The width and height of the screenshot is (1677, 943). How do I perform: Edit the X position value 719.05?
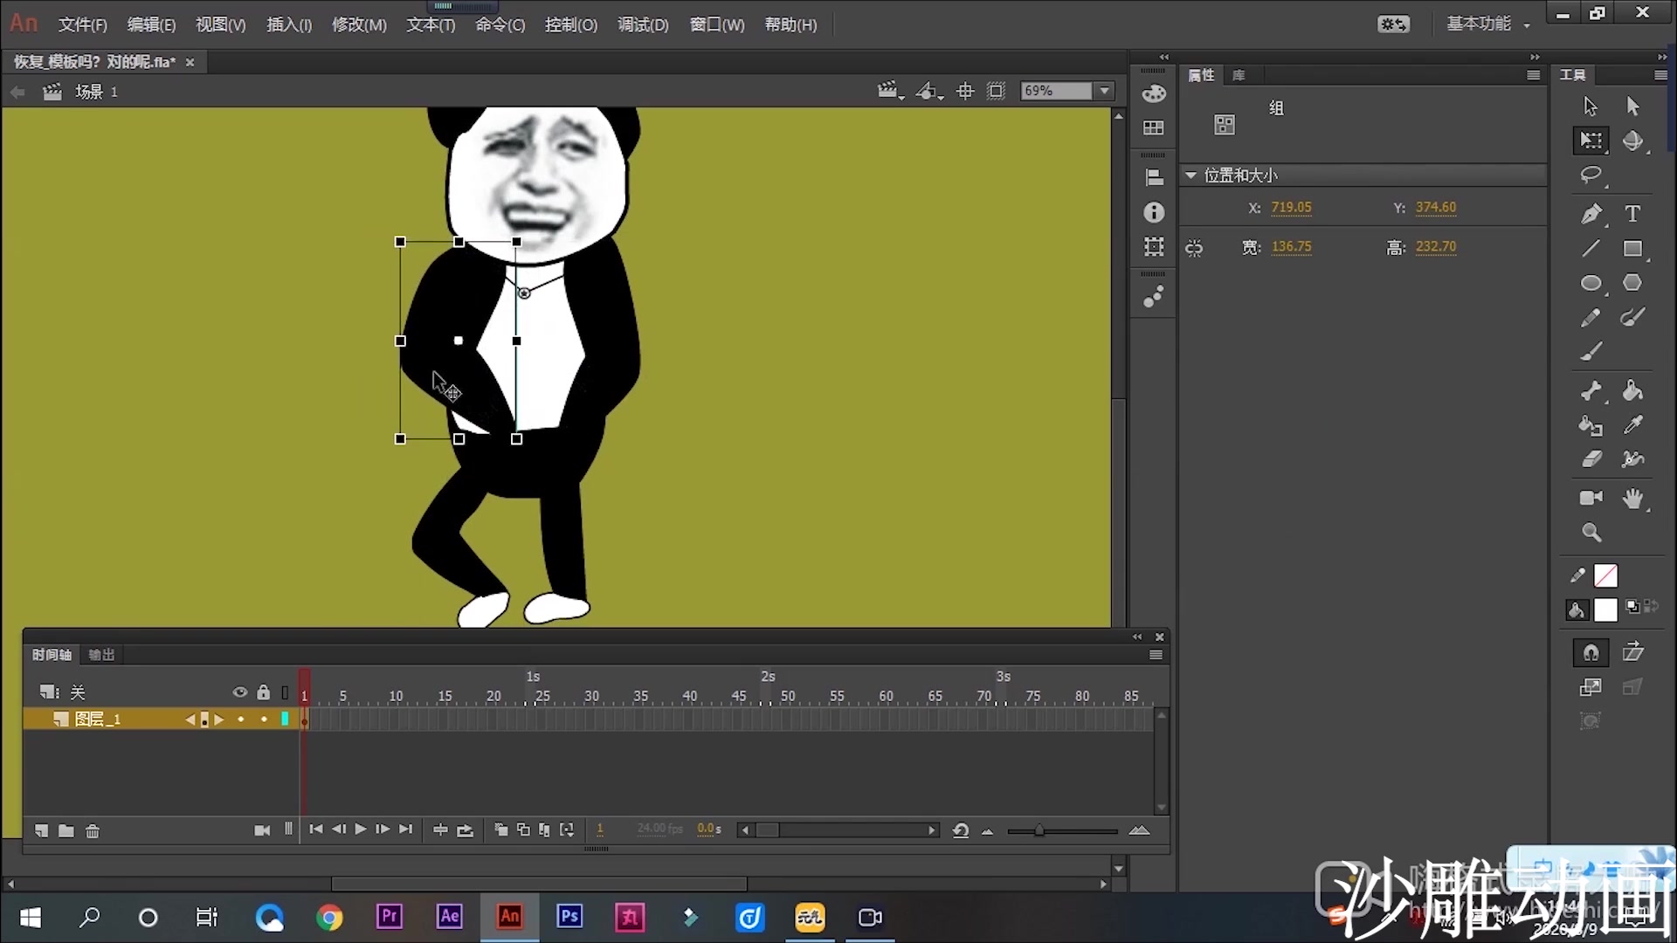(1291, 208)
